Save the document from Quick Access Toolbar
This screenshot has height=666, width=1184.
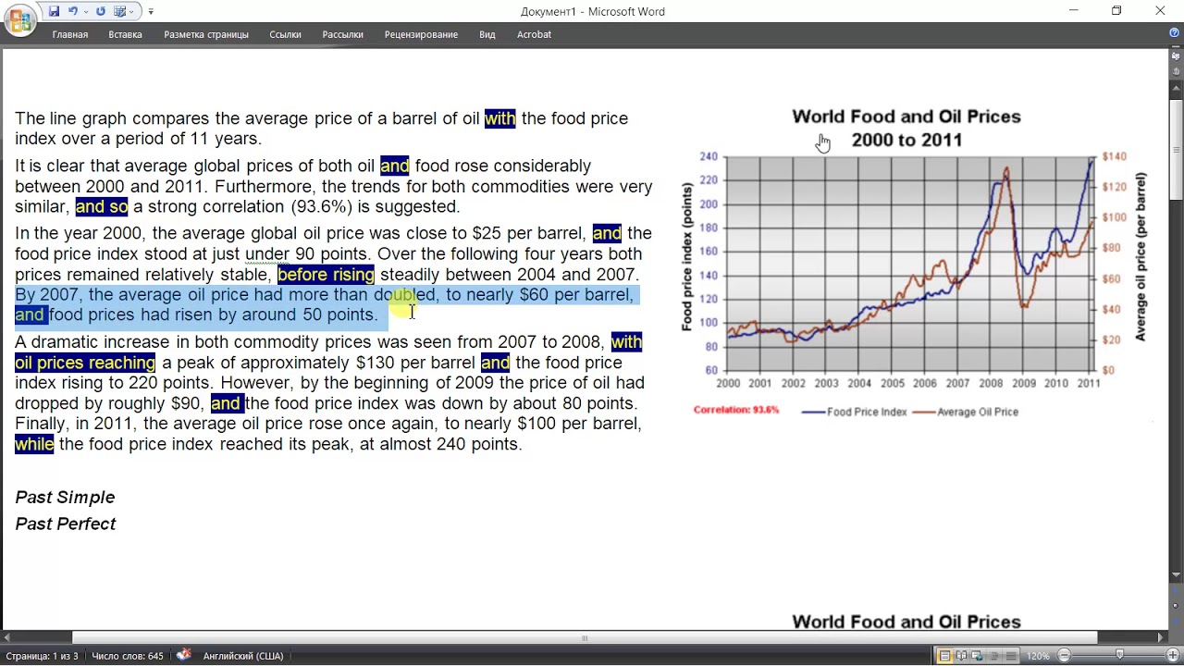[x=54, y=11]
